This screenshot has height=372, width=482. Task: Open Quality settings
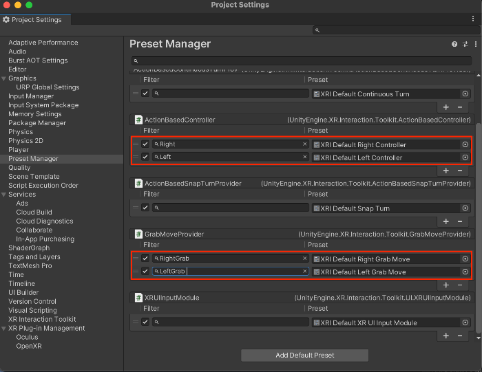pos(19,168)
